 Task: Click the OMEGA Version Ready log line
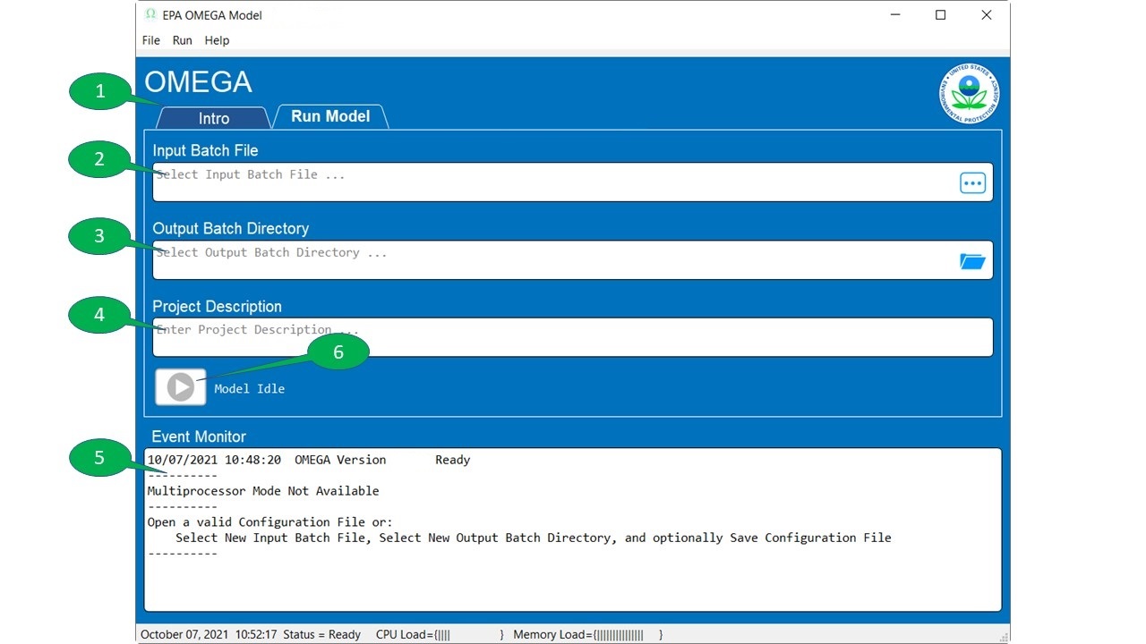[x=309, y=460]
